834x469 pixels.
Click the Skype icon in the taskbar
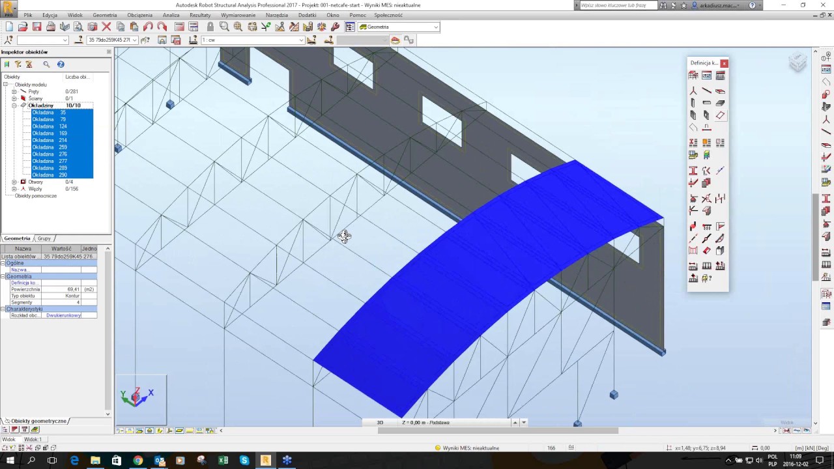click(244, 461)
